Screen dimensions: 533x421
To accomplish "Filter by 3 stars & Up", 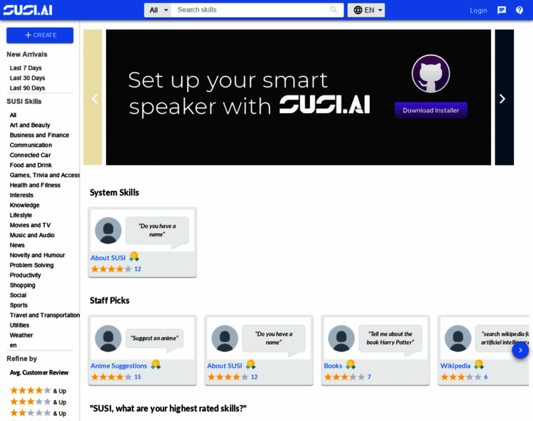I will point(38,402).
